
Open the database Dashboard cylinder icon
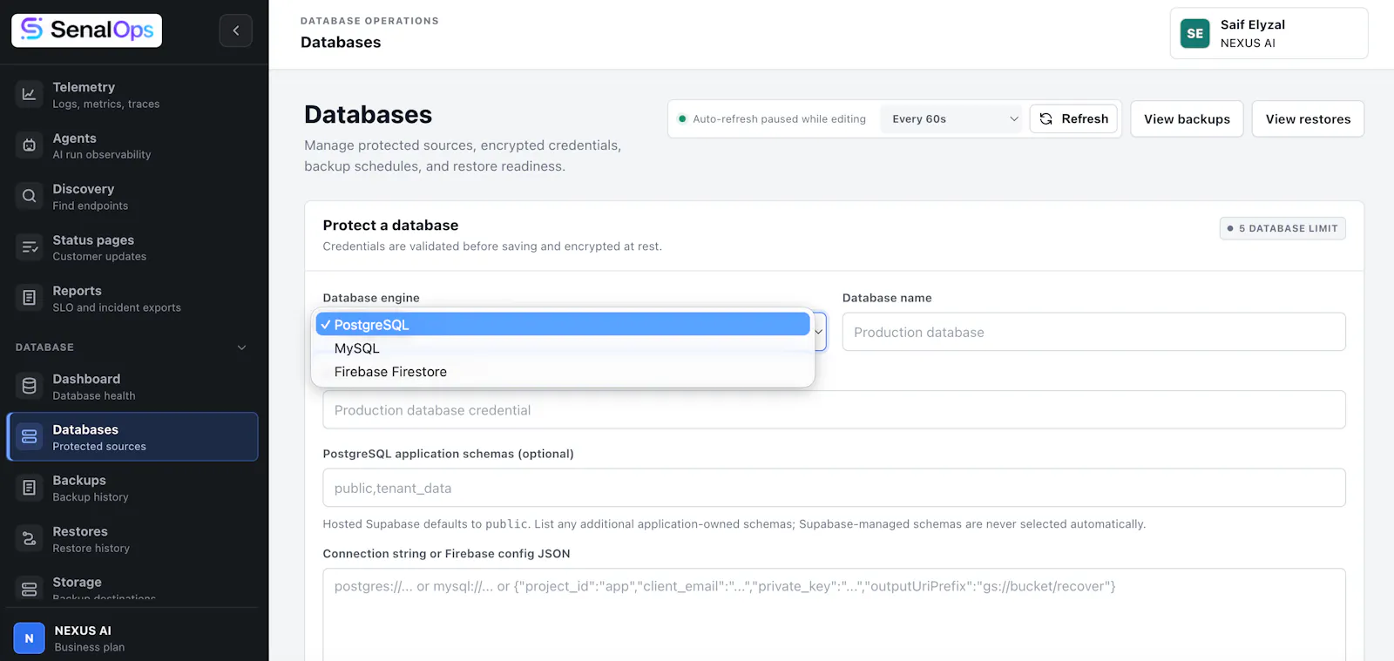[x=29, y=386]
